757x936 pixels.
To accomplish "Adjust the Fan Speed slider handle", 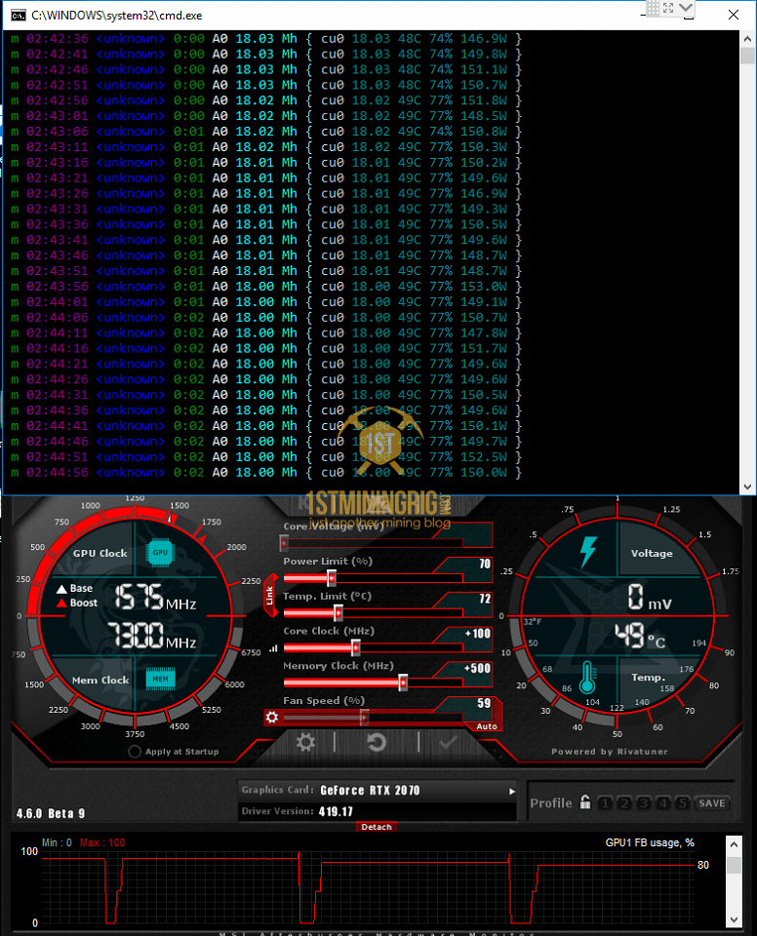I will (364, 717).
